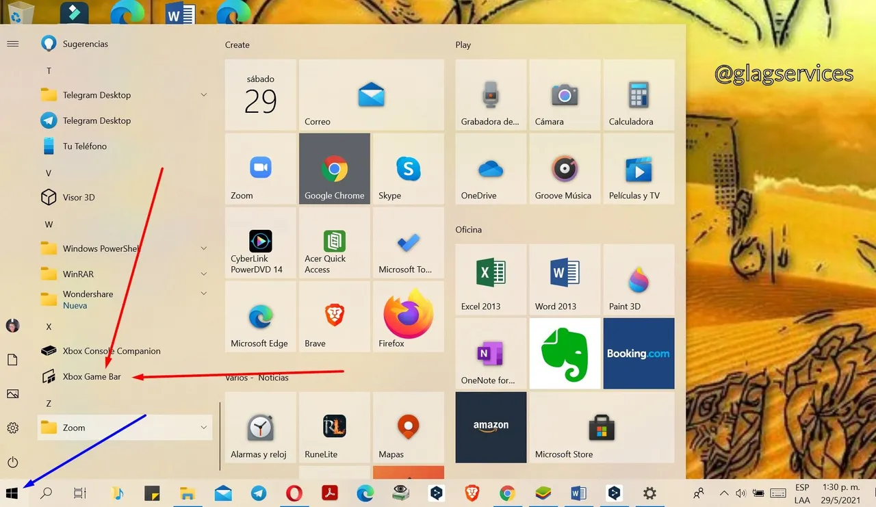The height and width of the screenshot is (507, 876).
Task: Open Task View on the taskbar
Action: click(80, 493)
